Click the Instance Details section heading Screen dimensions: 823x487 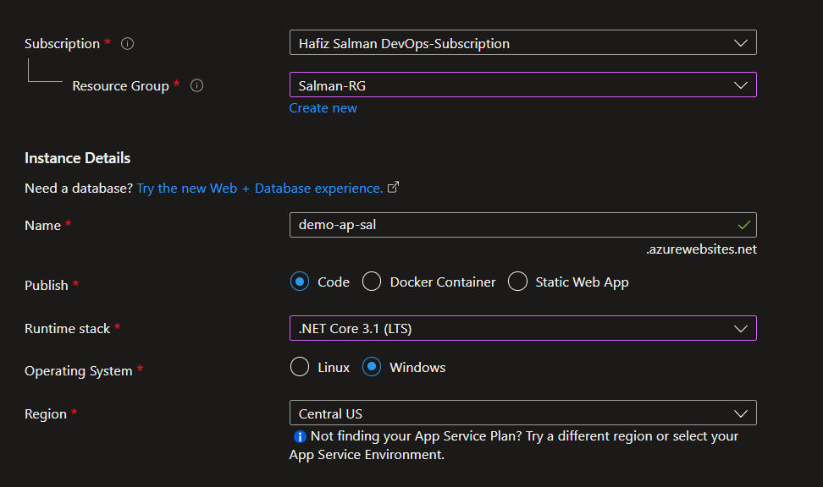(77, 158)
